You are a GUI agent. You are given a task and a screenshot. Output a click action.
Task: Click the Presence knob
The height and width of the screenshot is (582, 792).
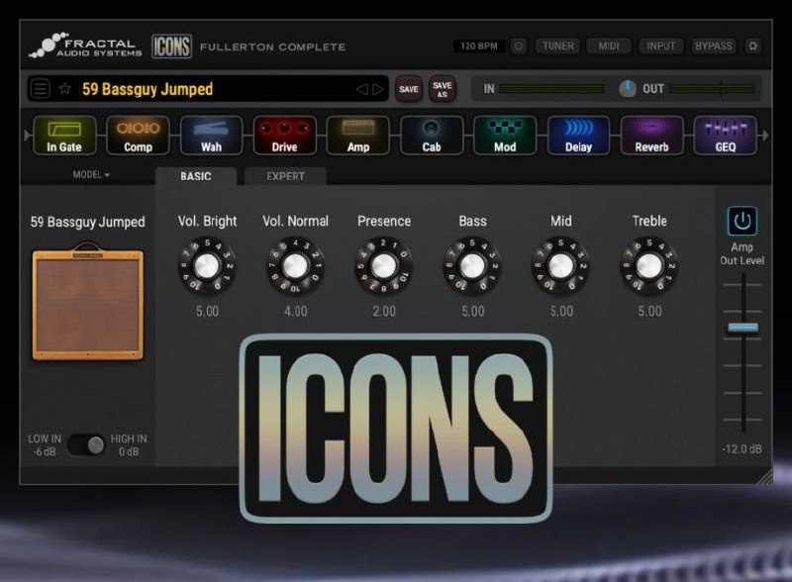pos(384,265)
